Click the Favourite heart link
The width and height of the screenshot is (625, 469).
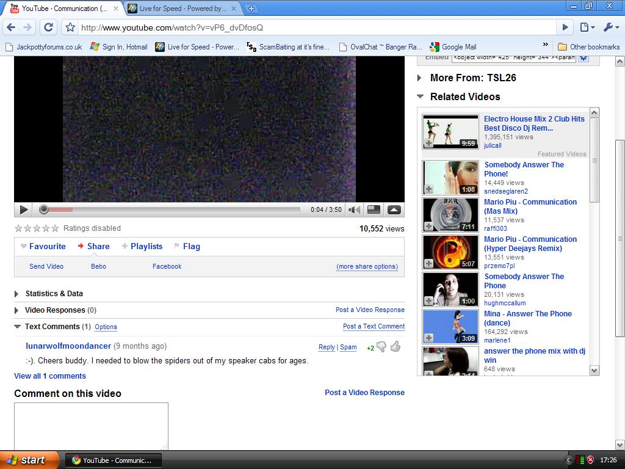[x=43, y=247]
